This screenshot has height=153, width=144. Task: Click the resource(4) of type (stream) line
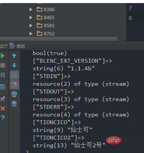click(x=81, y=115)
